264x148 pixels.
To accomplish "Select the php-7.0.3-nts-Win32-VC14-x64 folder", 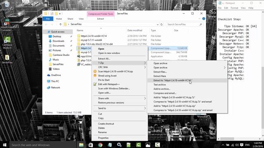I will point(97,44).
